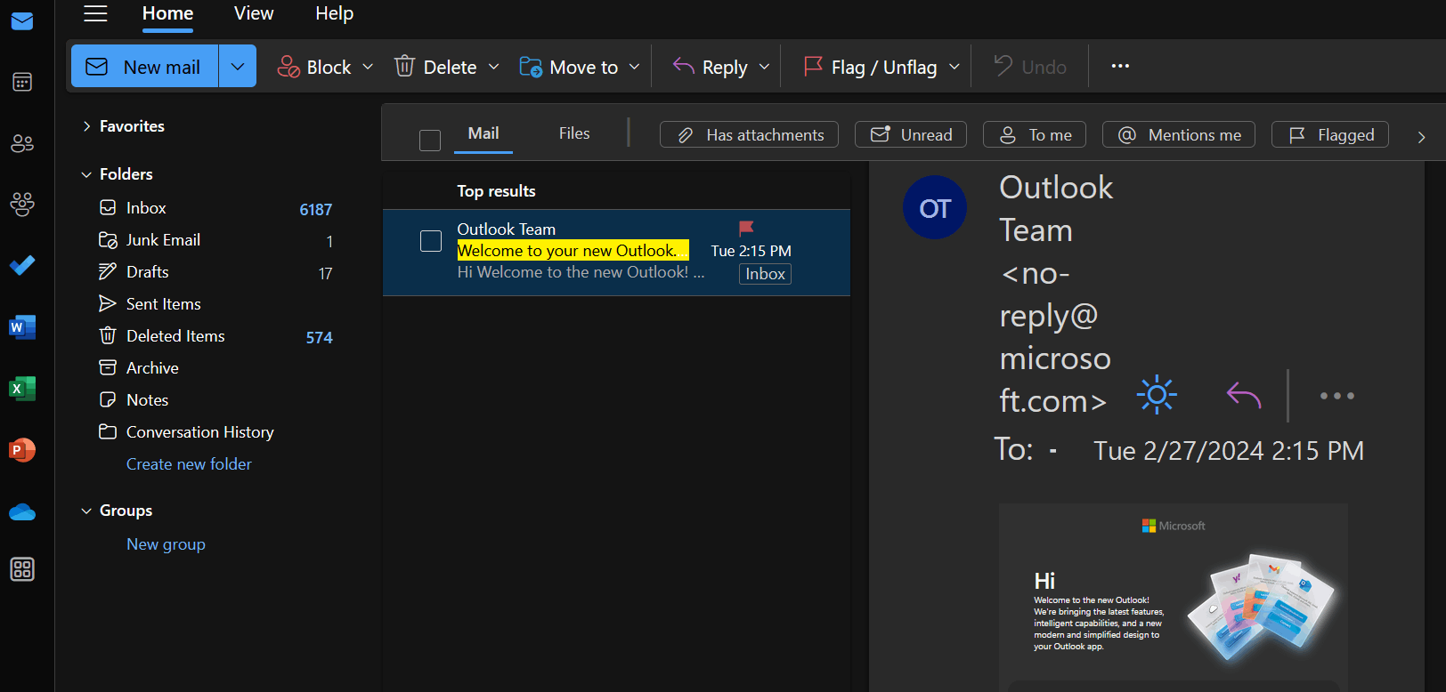Tick the select-all messages checkbox
The image size is (1446, 692).
click(430, 141)
